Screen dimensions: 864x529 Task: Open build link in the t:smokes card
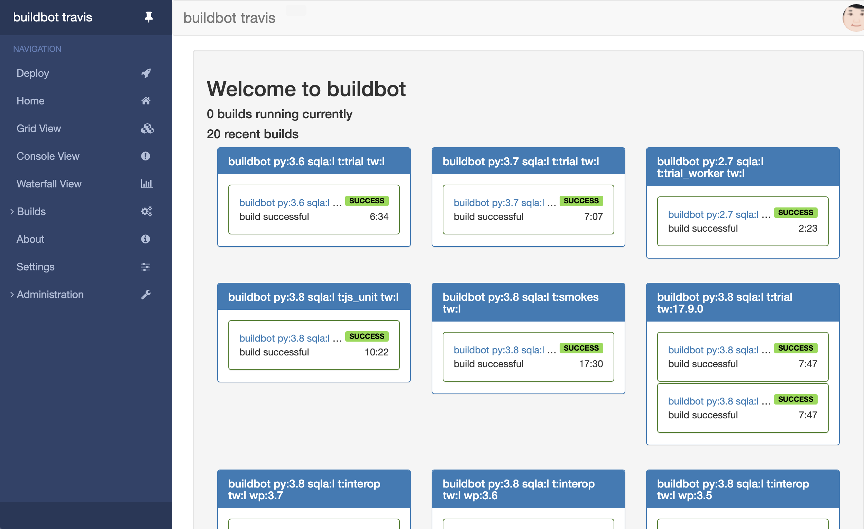[x=499, y=350]
